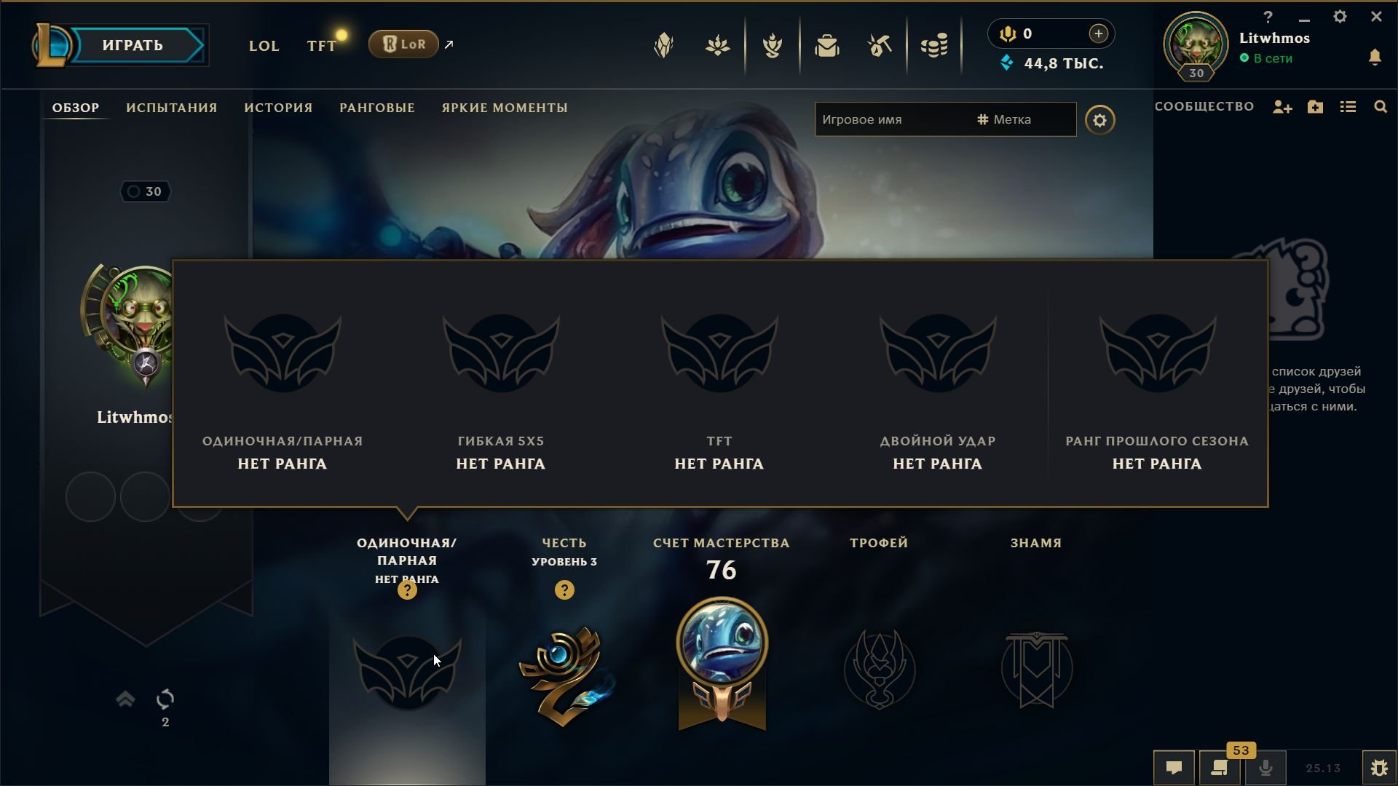The height and width of the screenshot is (786, 1398).
Task: Switch to the РАНГОВЫЕ tab
Action: [377, 108]
